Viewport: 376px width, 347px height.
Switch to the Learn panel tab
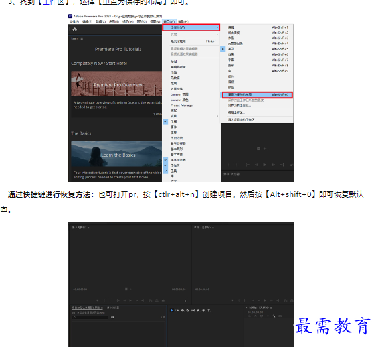75,38
